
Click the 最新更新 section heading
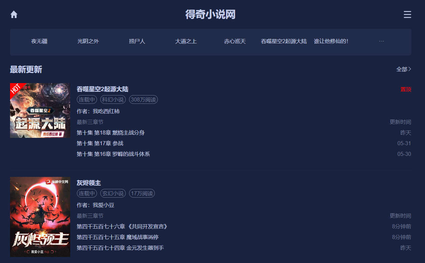coord(26,69)
